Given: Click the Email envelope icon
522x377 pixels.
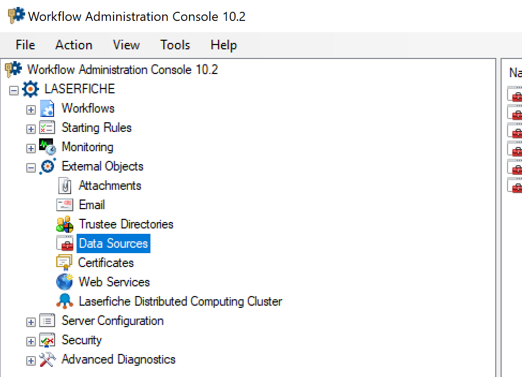Looking at the screenshot, I should [x=65, y=205].
